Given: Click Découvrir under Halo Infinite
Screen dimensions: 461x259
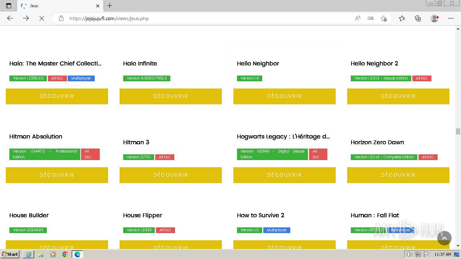Looking at the screenshot, I should tap(171, 96).
